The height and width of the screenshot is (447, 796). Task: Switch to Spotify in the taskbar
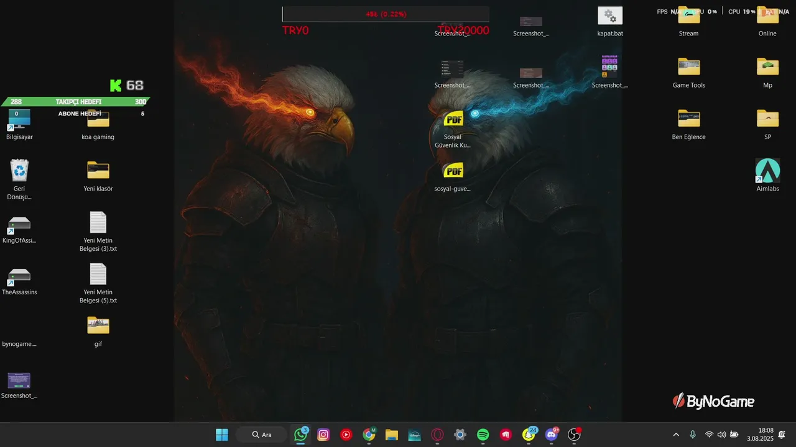click(483, 435)
